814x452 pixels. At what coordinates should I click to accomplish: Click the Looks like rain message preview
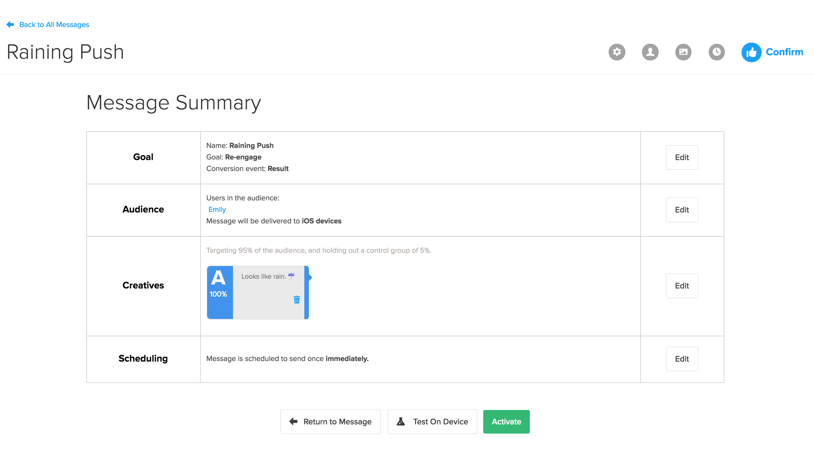(263, 276)
